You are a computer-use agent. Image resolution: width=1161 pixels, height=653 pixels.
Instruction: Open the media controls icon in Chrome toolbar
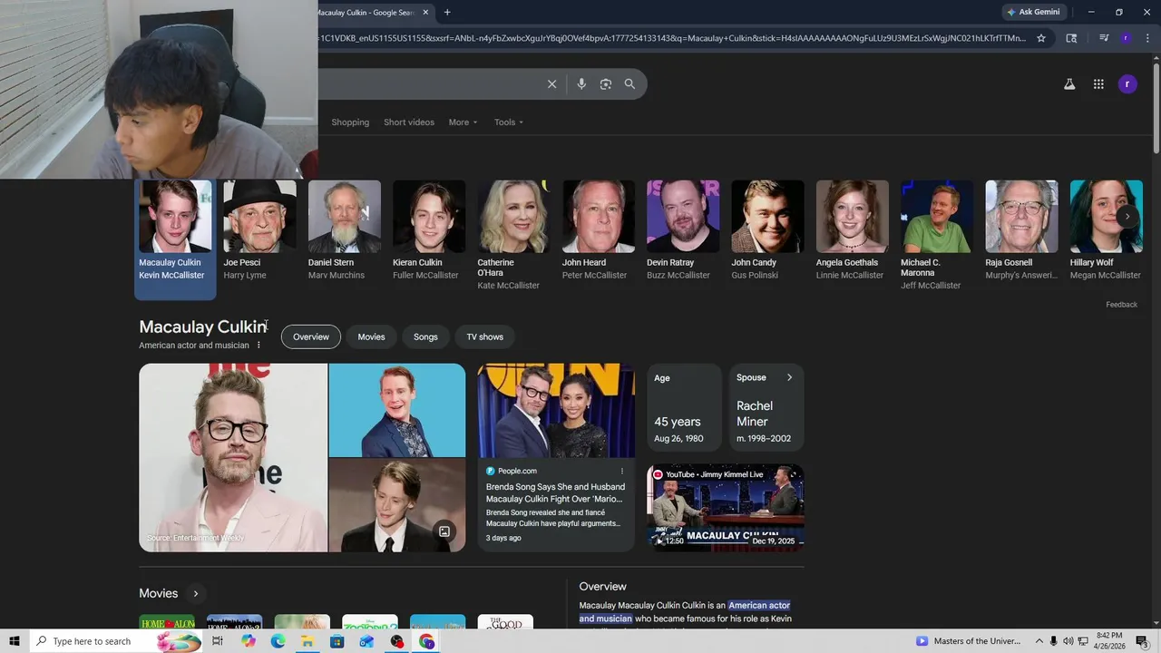pyautogui.click(x=1104, y=38)
